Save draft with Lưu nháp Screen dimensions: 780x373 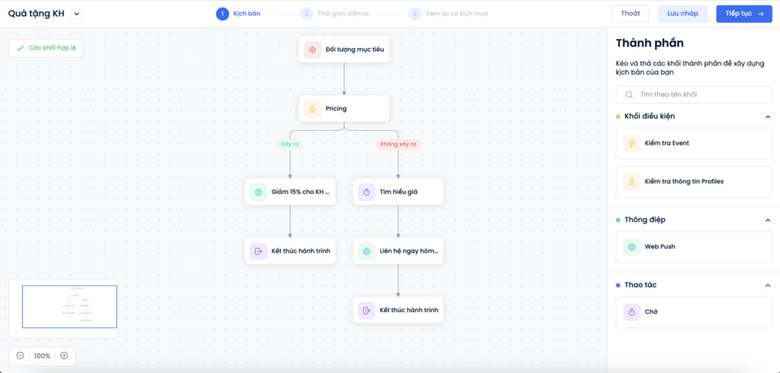point(682,14)
